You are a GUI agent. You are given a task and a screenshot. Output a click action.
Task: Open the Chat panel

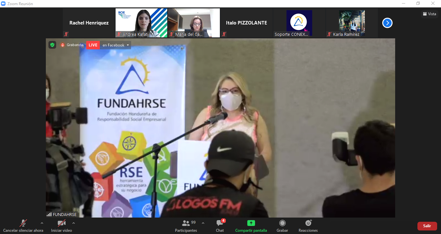[x=220, y=223]
